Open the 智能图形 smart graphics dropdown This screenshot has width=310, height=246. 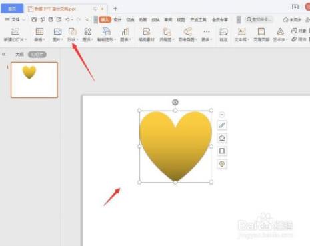[x=107, y=35]
